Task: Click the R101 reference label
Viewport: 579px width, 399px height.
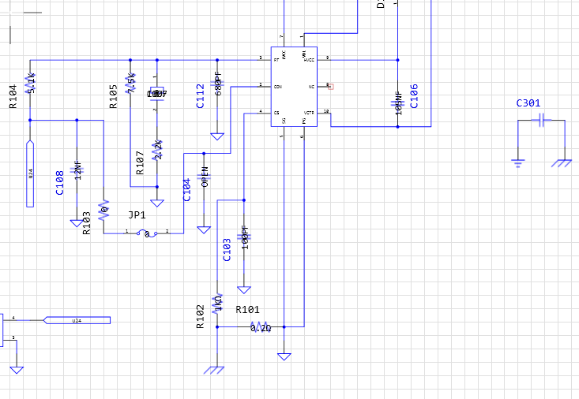Action: (247, 310)
